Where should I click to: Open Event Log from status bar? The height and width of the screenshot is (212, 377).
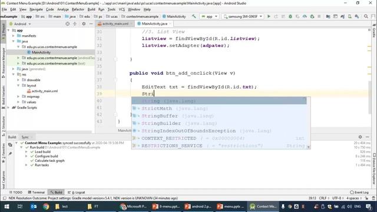[359, 193]
